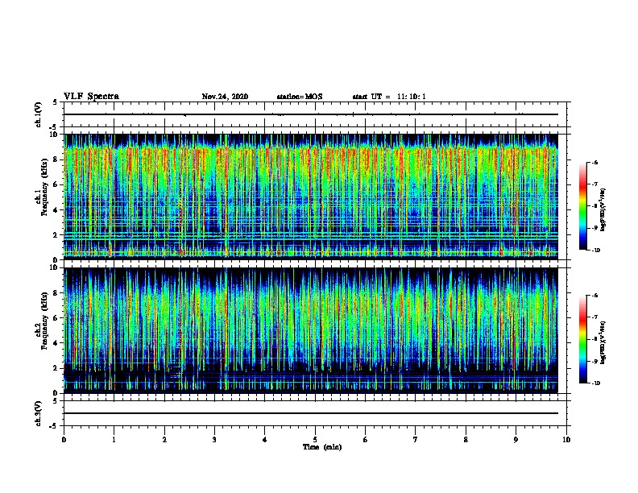Click time-axis tick label "1"

click(x=114, y=439)
